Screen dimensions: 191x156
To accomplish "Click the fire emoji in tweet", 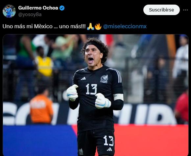I will pyautogui.click(x=98, y=26).
